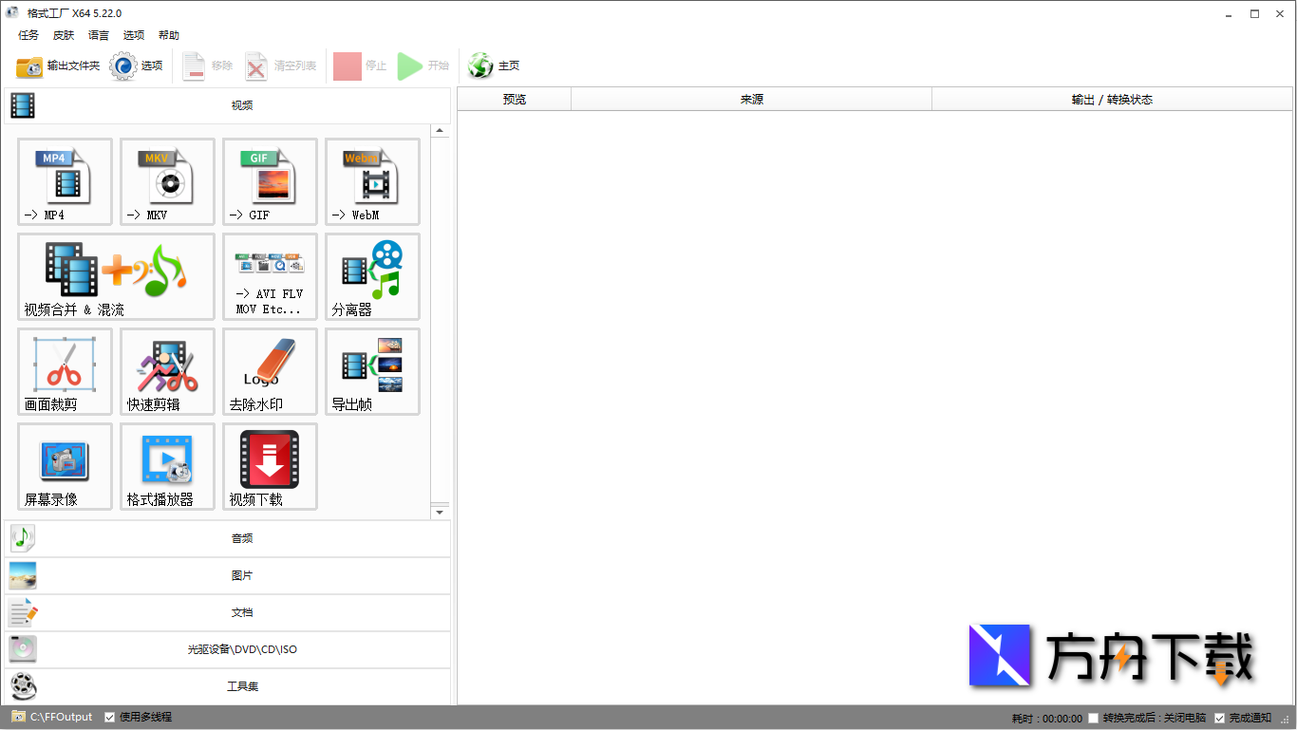The width and height of the screenshot is (1297, 730).
Task: Open the screen recorder (屏幕录像)
Action: (x=65, y=466)
